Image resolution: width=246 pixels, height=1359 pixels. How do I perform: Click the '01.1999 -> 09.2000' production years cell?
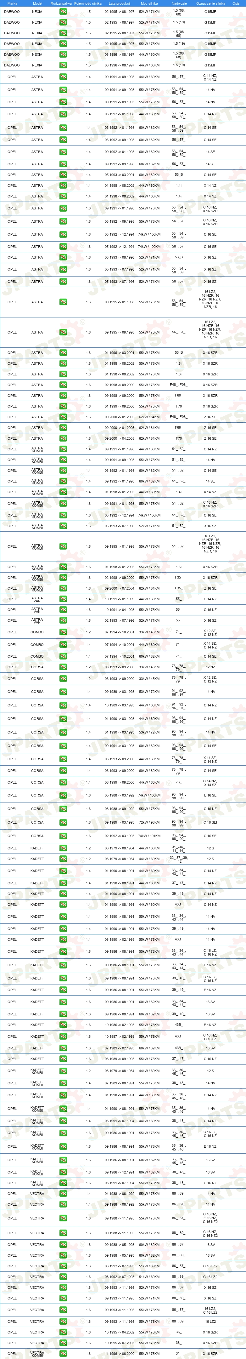pos(119,406)
